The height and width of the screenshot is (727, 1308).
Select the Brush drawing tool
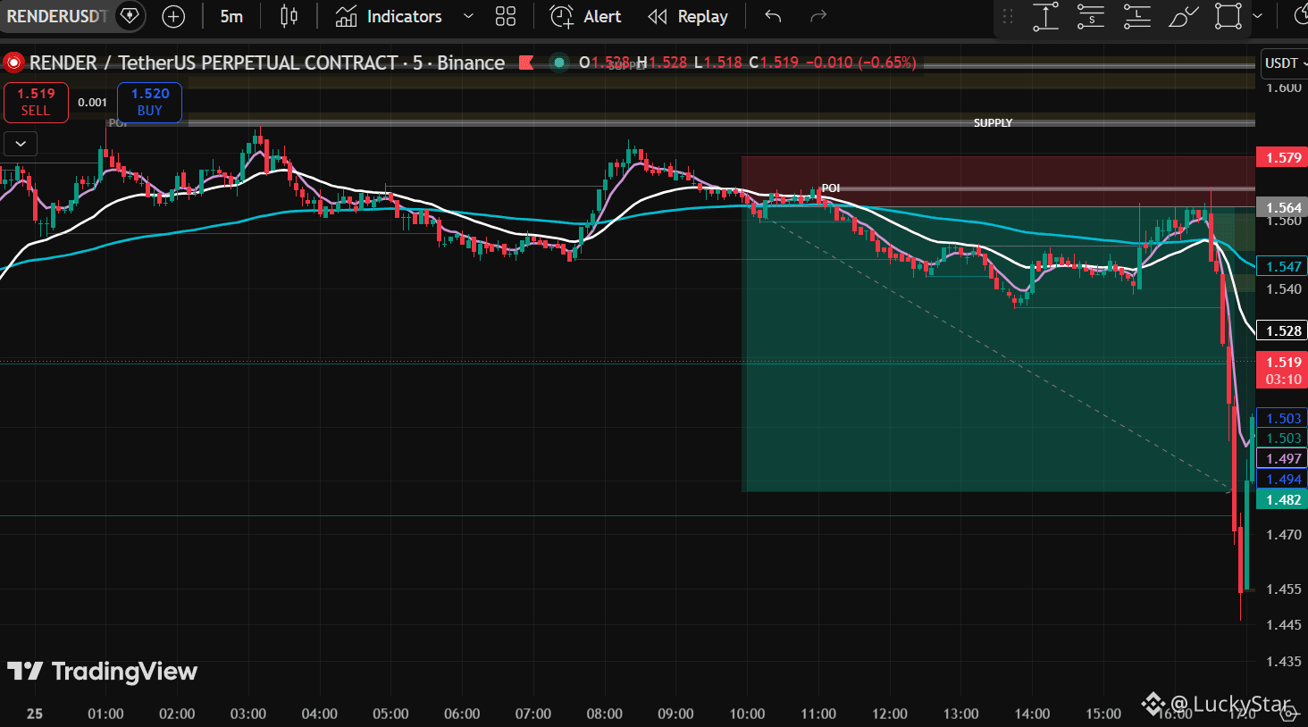coord(1183,16)
